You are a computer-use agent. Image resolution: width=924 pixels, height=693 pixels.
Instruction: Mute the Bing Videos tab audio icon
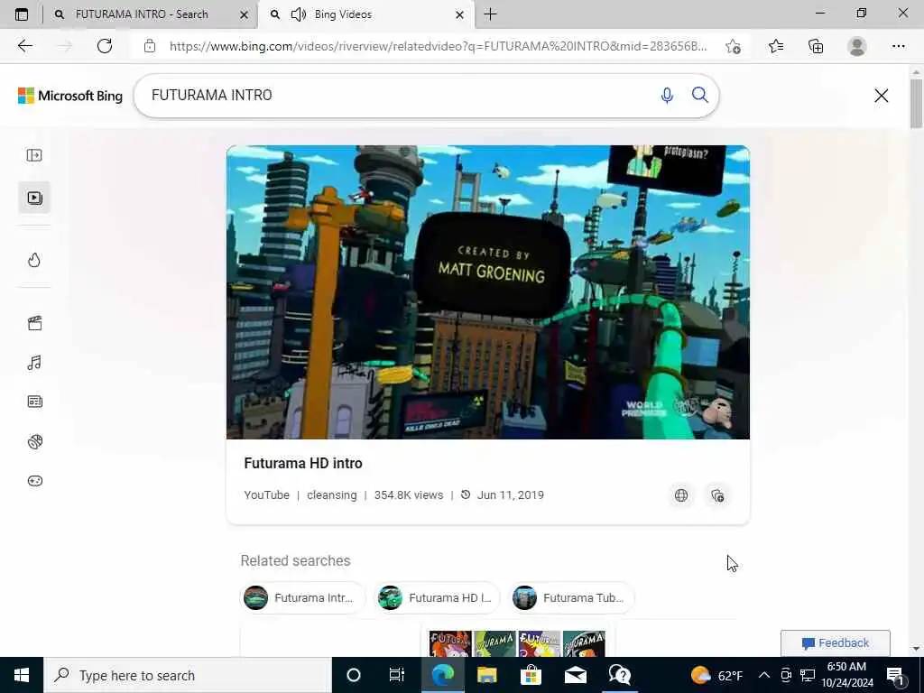(x=299, y=14)
